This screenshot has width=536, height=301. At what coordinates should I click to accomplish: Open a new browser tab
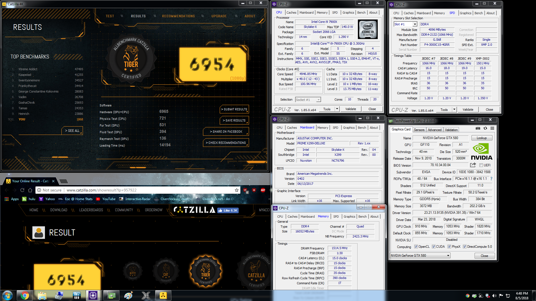[x=64, y=181]
